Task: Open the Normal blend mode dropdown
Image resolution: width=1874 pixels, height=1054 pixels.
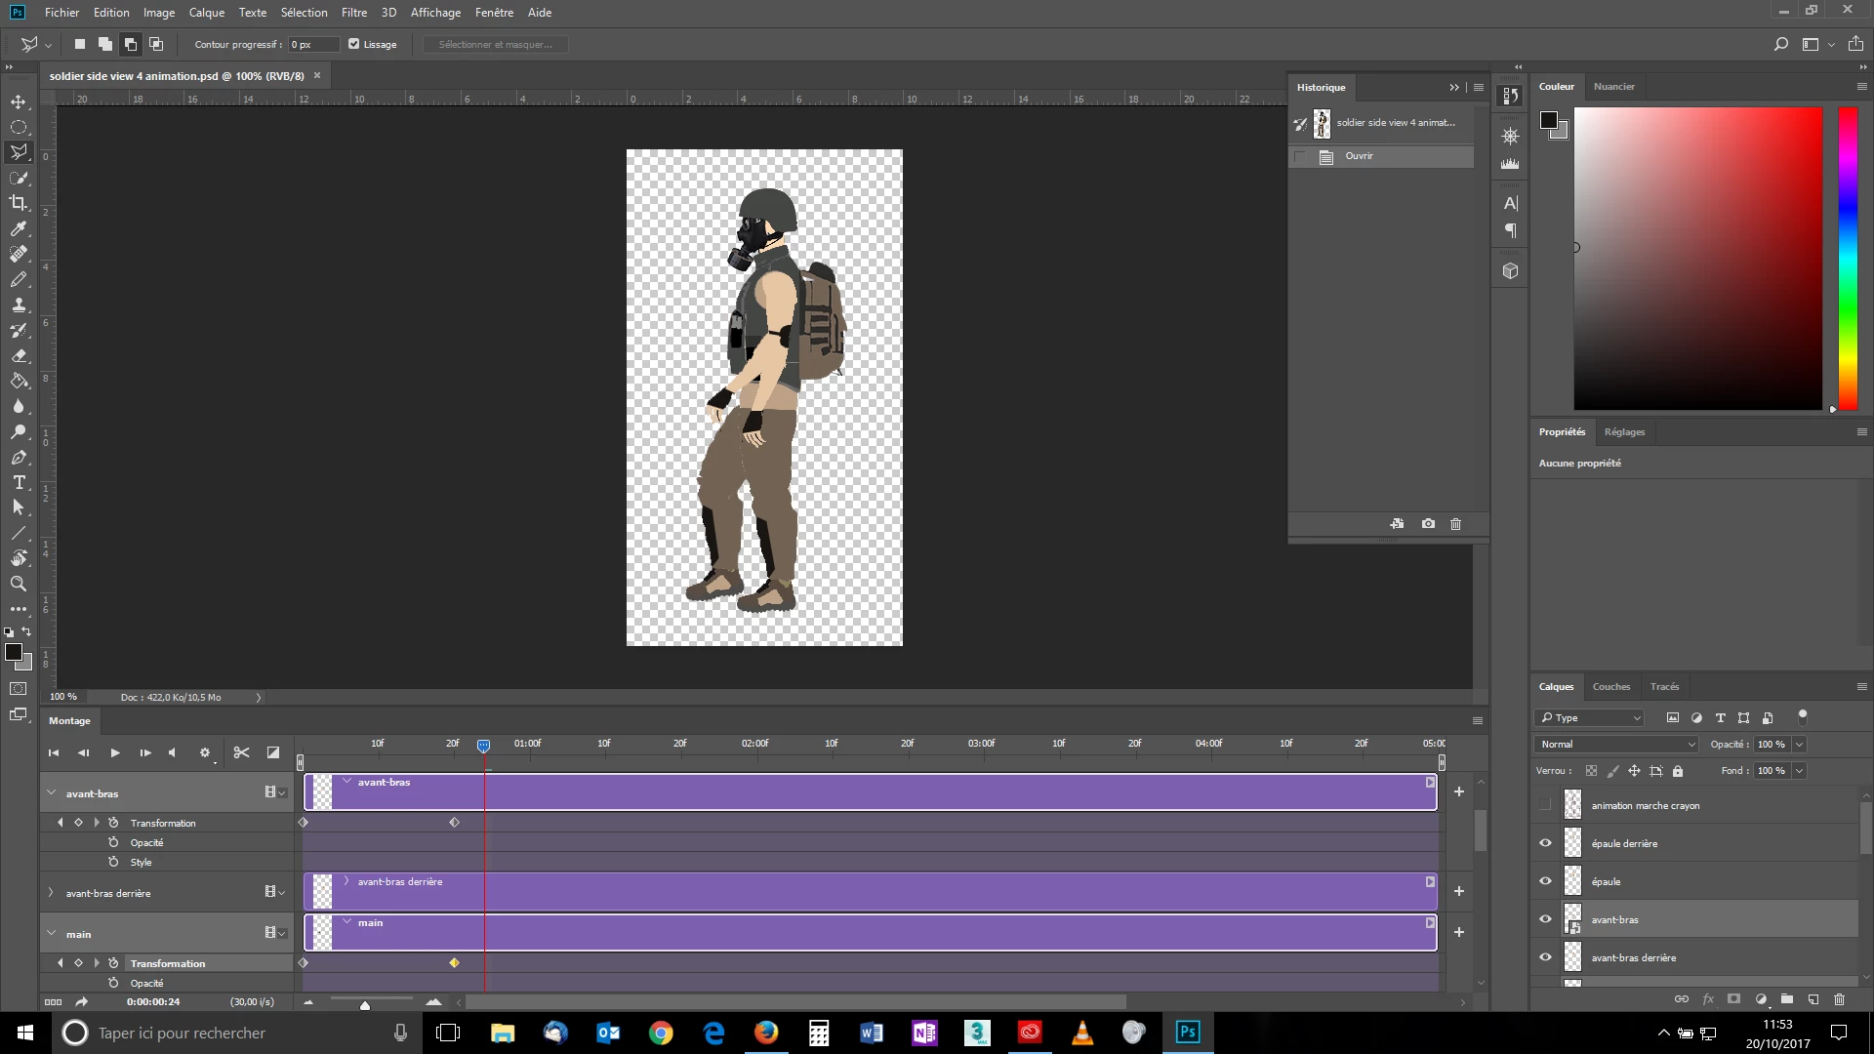Action: (1616, 745)
